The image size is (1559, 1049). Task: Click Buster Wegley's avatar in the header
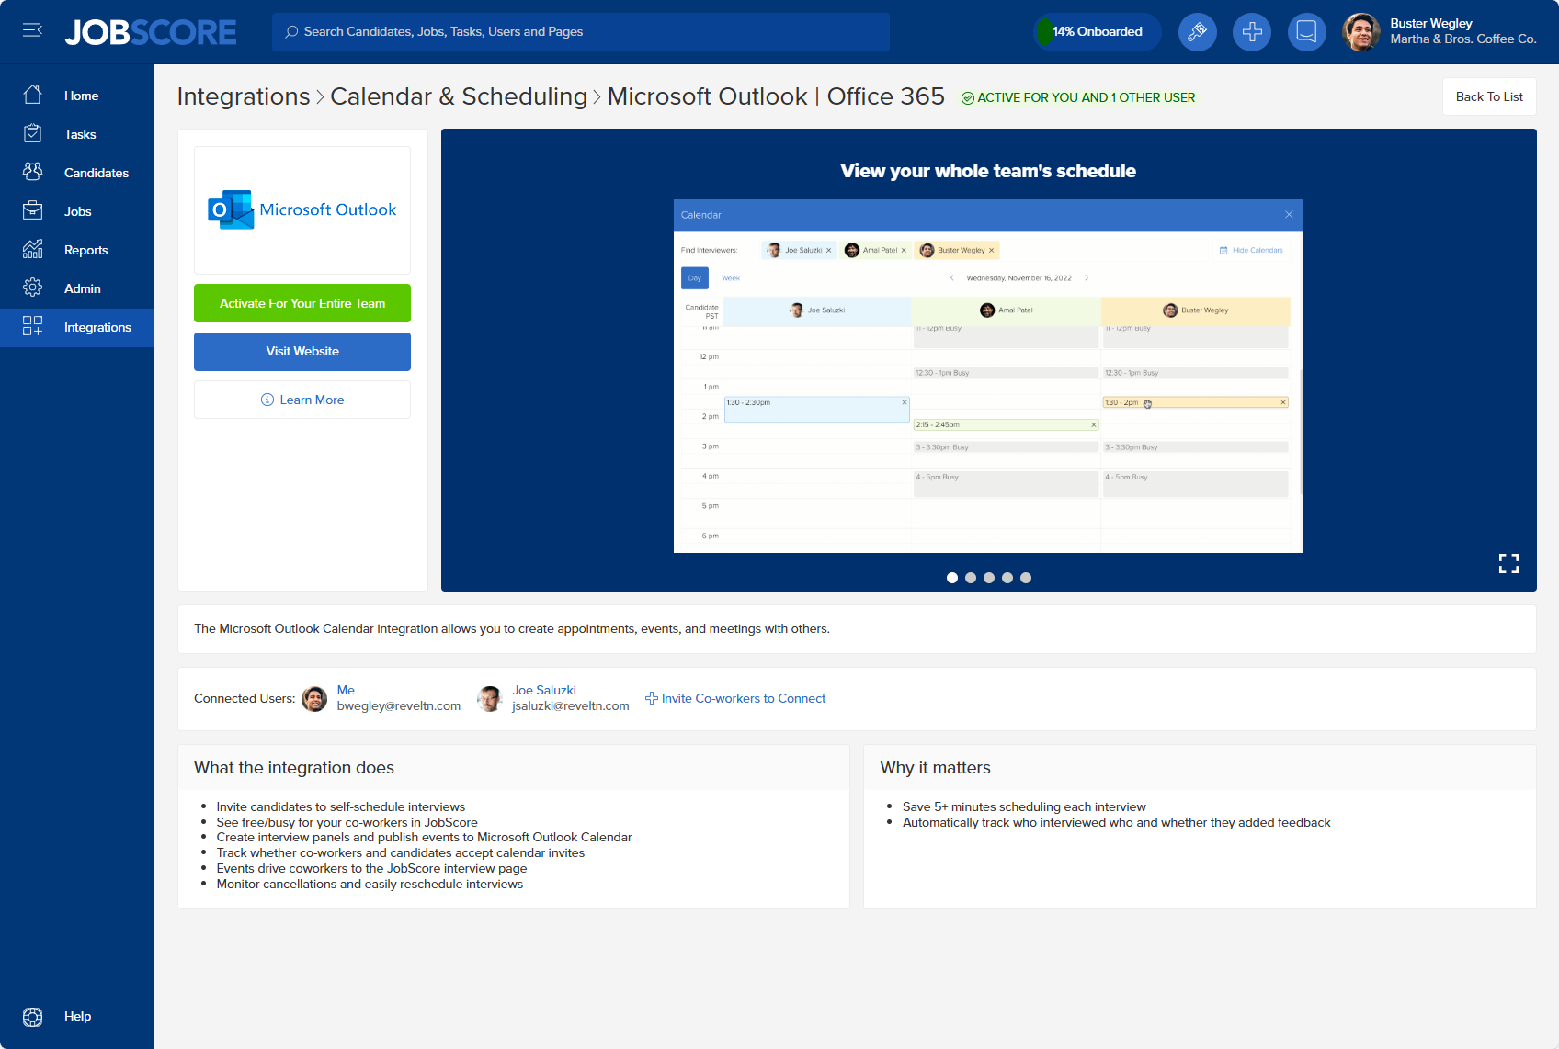pos(1361,32)
